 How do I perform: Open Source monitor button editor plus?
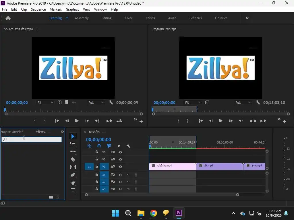click(141, 121)
